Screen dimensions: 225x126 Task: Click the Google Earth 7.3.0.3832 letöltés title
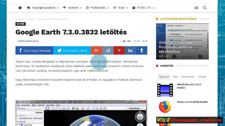pyautogui.click(x=71, y=32)
